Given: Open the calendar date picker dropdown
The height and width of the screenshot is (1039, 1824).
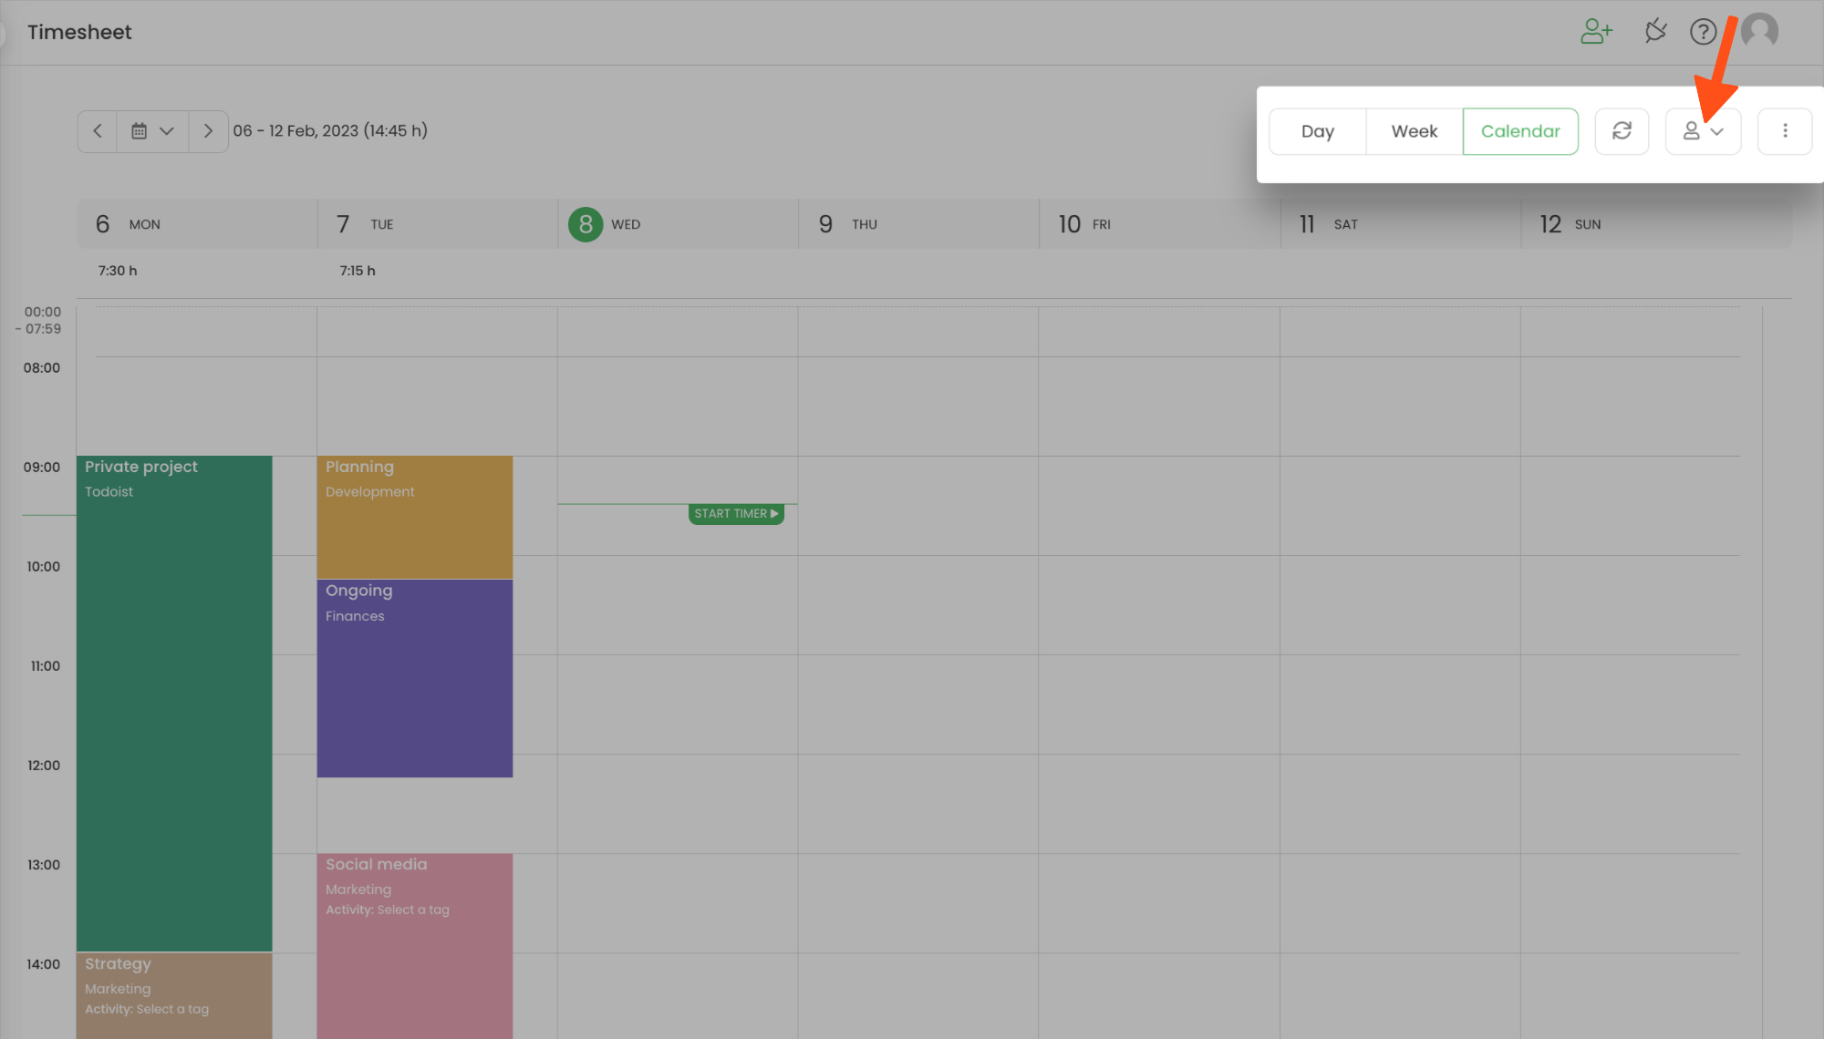Looking at the screenshot, I should tap(152, 131).
